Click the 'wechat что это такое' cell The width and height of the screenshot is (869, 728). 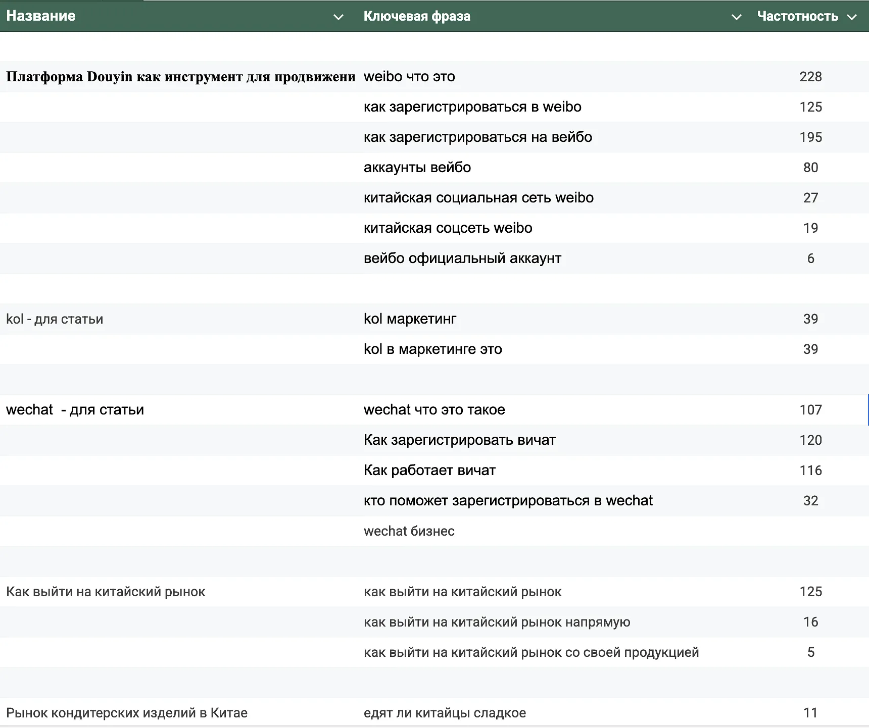434,410
